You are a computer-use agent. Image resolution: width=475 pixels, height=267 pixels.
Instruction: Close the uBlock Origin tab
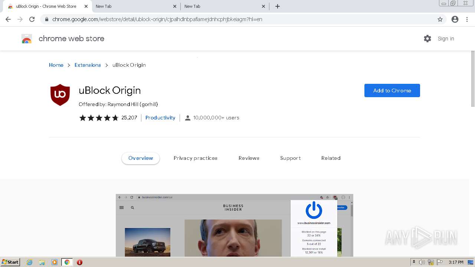coord(86,6)
